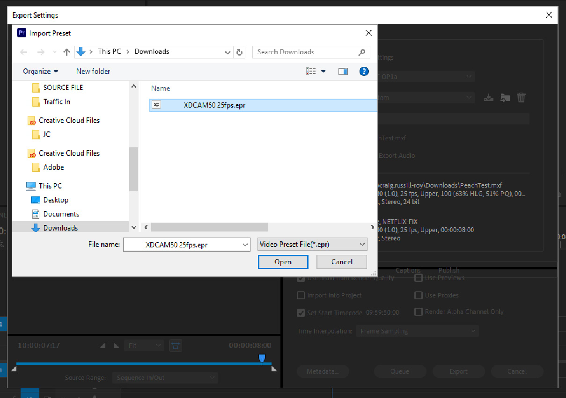Toggle the Use Proxies checkbox
Viewport: 566px width, 398px height.
tap(418, 295)
